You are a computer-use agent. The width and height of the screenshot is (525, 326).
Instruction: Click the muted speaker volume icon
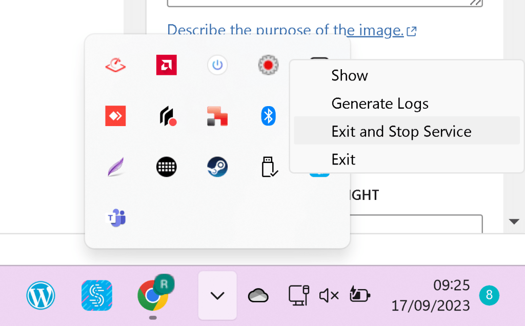[329, 296]
